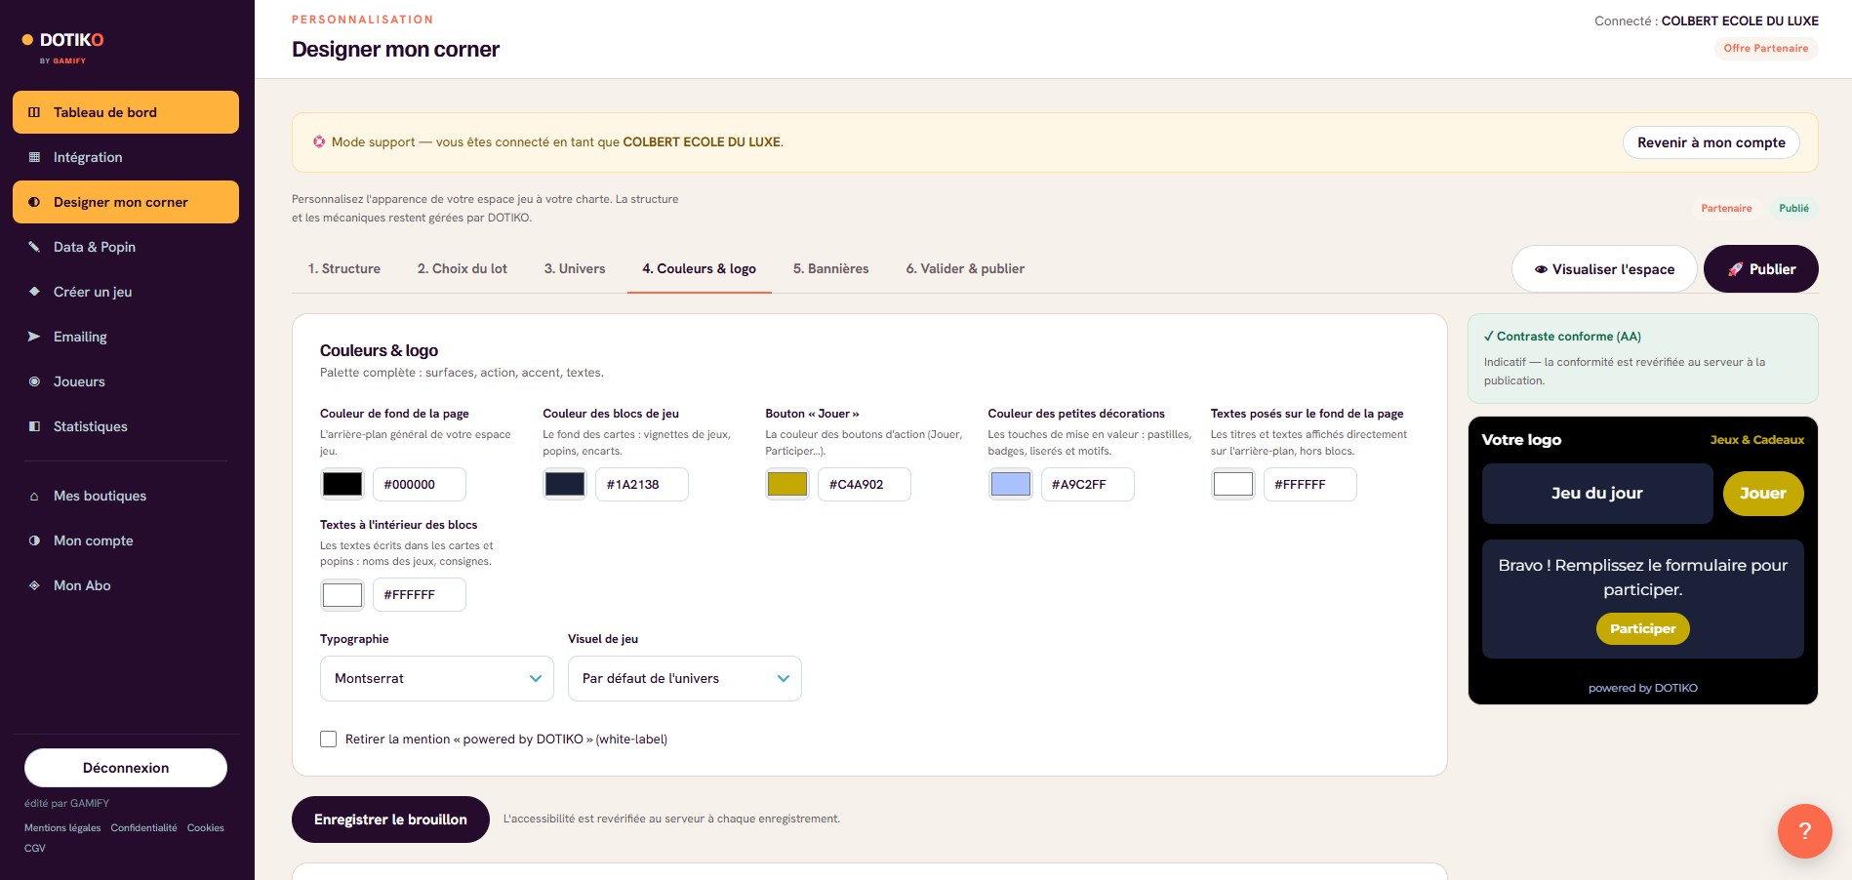Click the #C4A902 hex input field

coord(865,484)
